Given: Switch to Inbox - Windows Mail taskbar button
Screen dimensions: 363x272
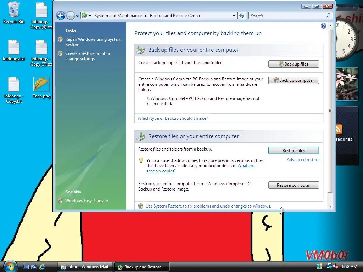Looking at the screenshot, I should point(85,267).
